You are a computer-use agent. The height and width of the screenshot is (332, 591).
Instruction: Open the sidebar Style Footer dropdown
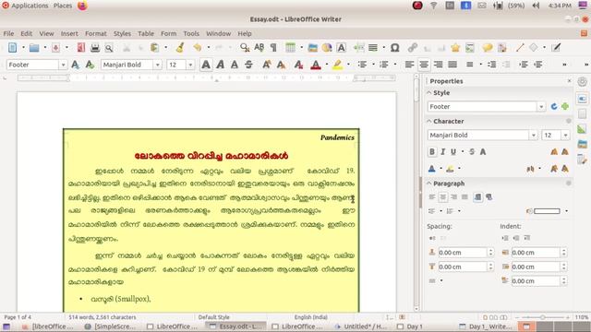click(541, 107)
